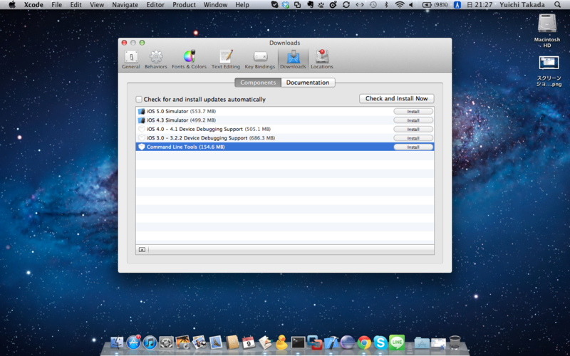The image size is (570, 356).
Task: Open iPhoto from the Dock
Action: point(183,342)
